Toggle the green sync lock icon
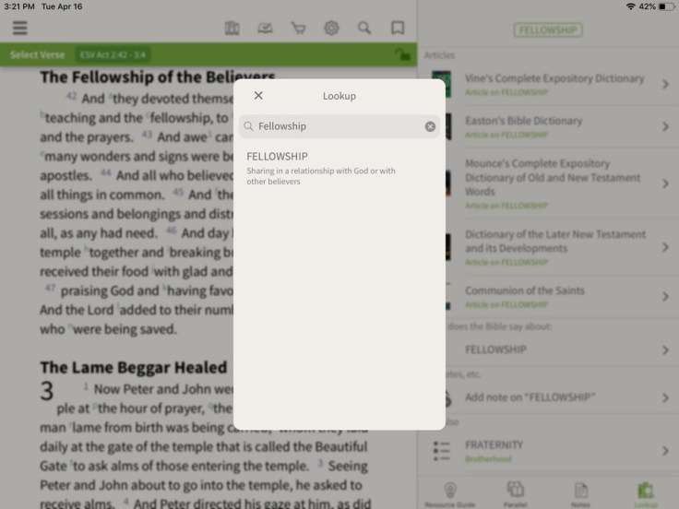This screenshot has height=509, width=679. 402,54
